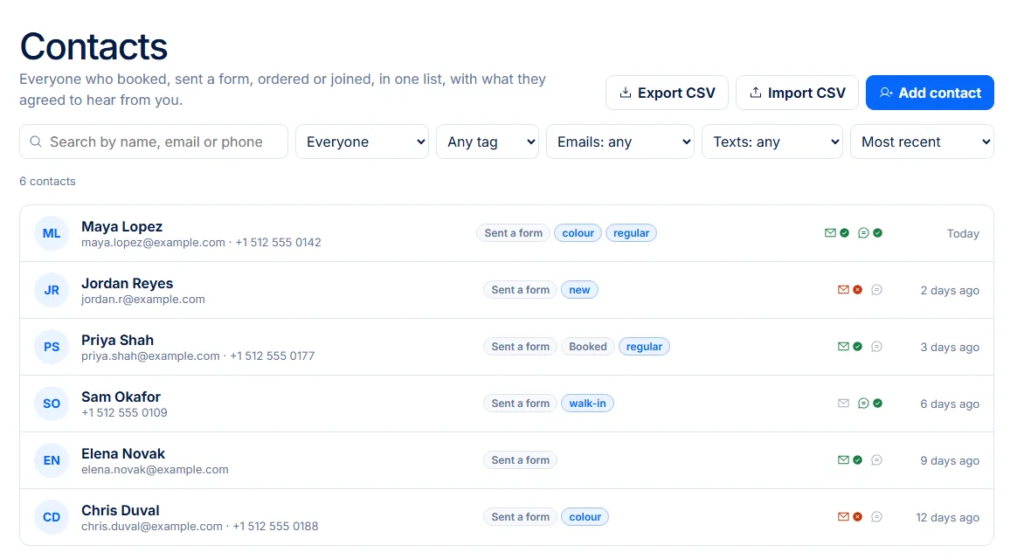
Task: Click Jordan Reyes's grey text bubble icon
Action: click(x=876, y=289)
